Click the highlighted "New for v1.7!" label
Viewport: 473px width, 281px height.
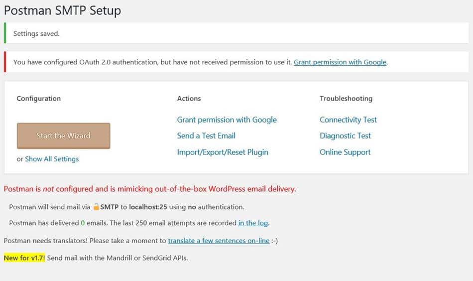24,258
